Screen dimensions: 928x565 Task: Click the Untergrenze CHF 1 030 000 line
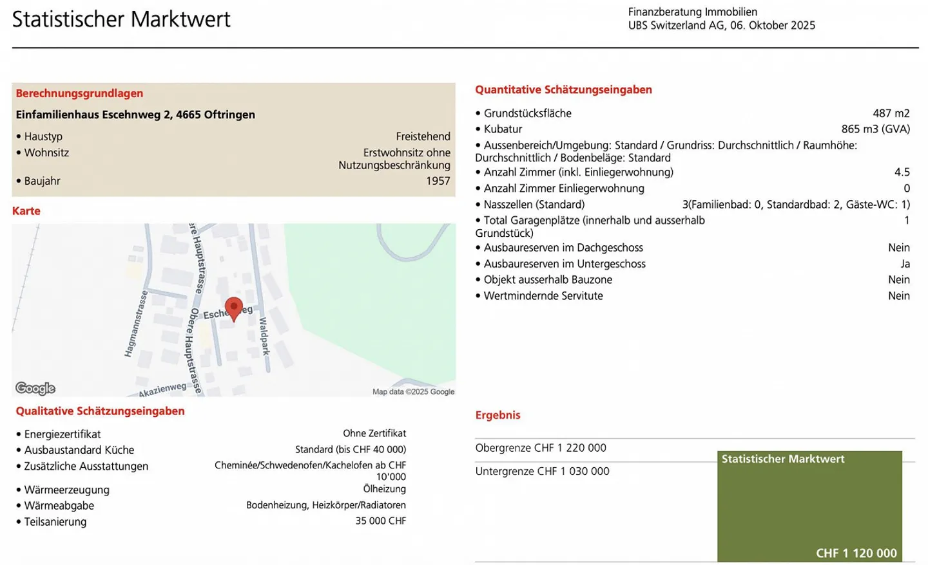pos(542,471)
